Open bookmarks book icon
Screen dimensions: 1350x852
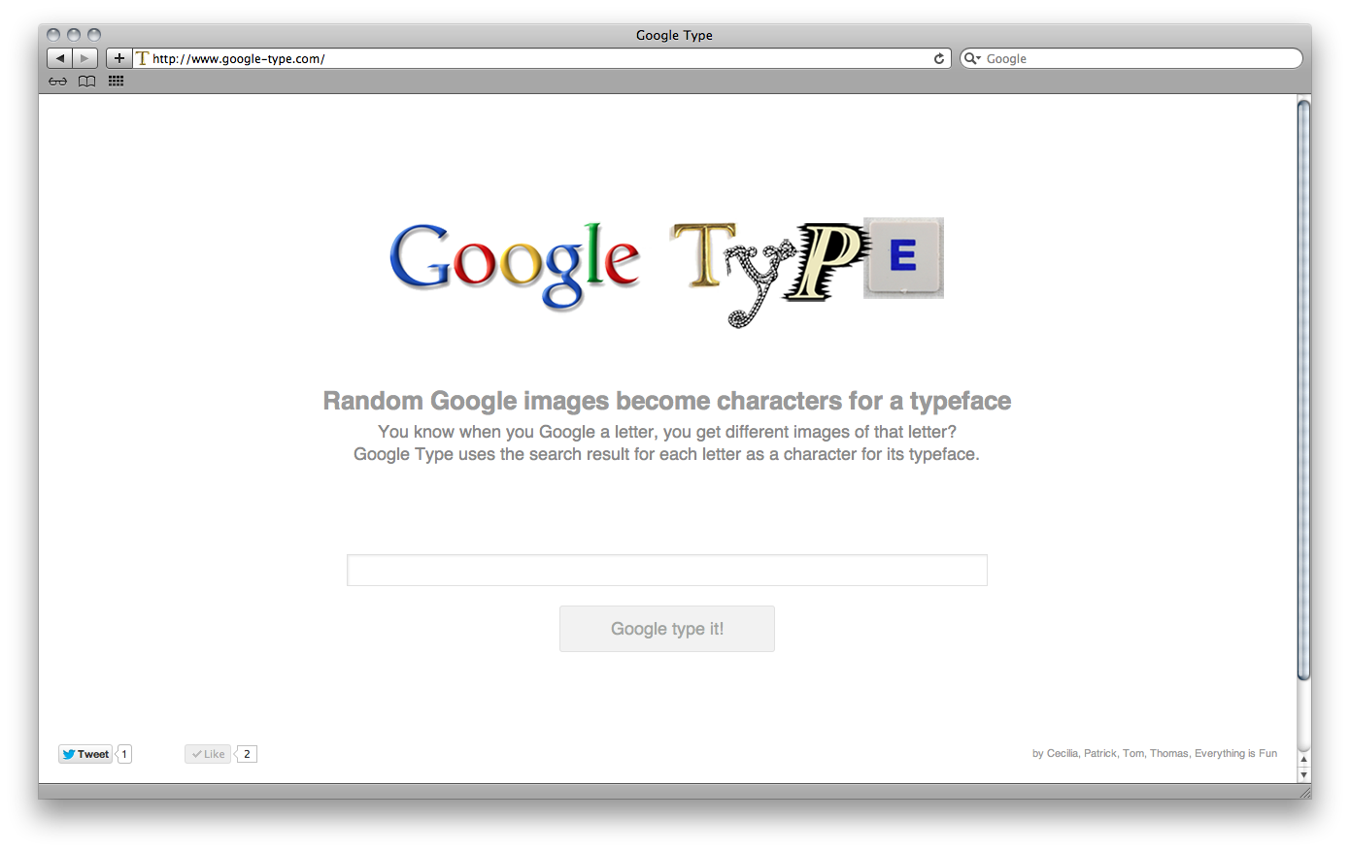tap(87, 82)
